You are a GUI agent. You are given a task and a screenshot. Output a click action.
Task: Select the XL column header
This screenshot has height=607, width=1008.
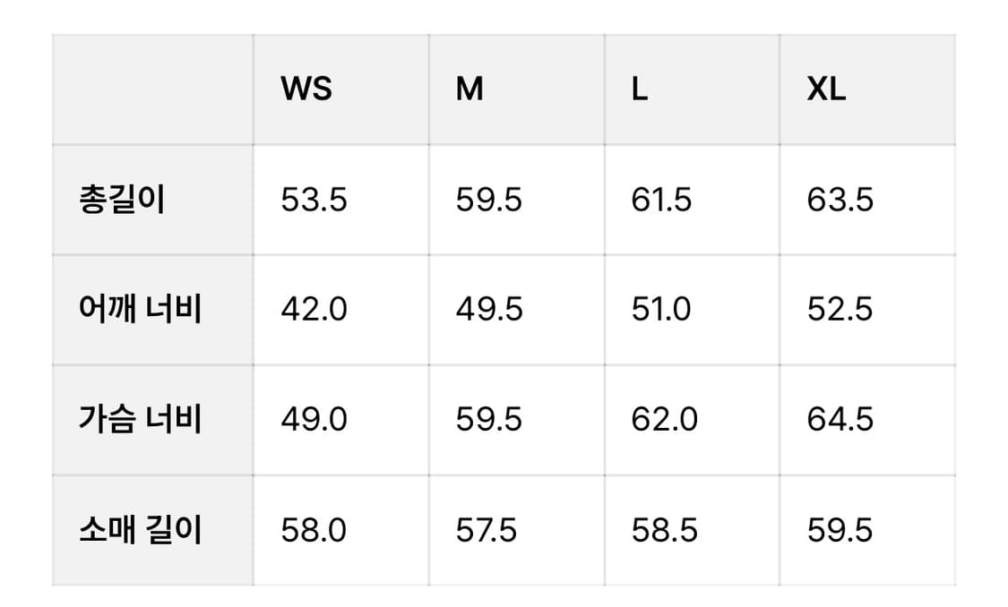[x=826, y=90]
